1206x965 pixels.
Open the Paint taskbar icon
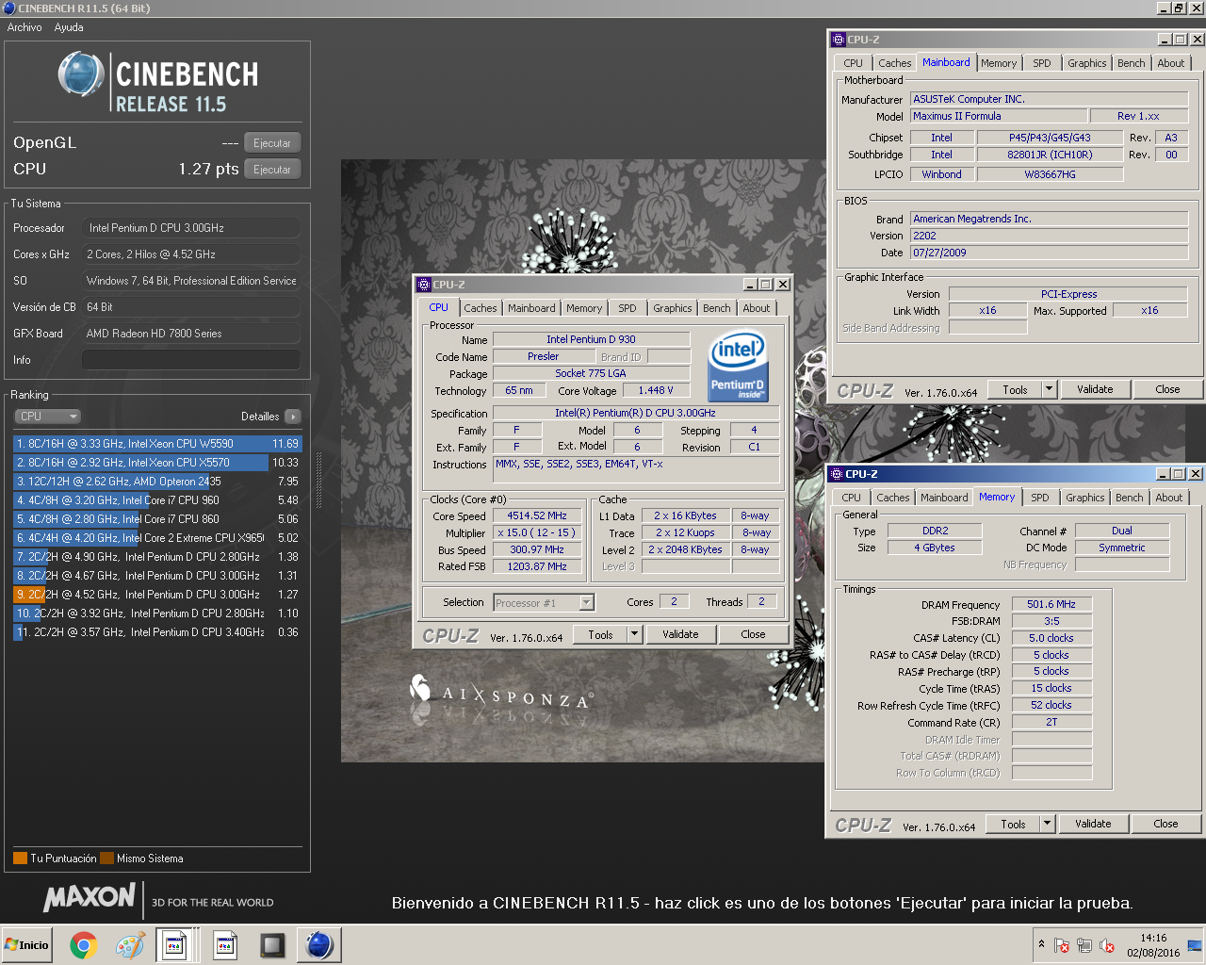(x=130, y=944)
